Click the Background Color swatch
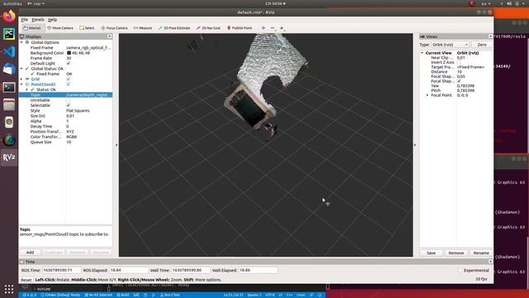This screenshot has height=298, width=529. pos(69,53)
